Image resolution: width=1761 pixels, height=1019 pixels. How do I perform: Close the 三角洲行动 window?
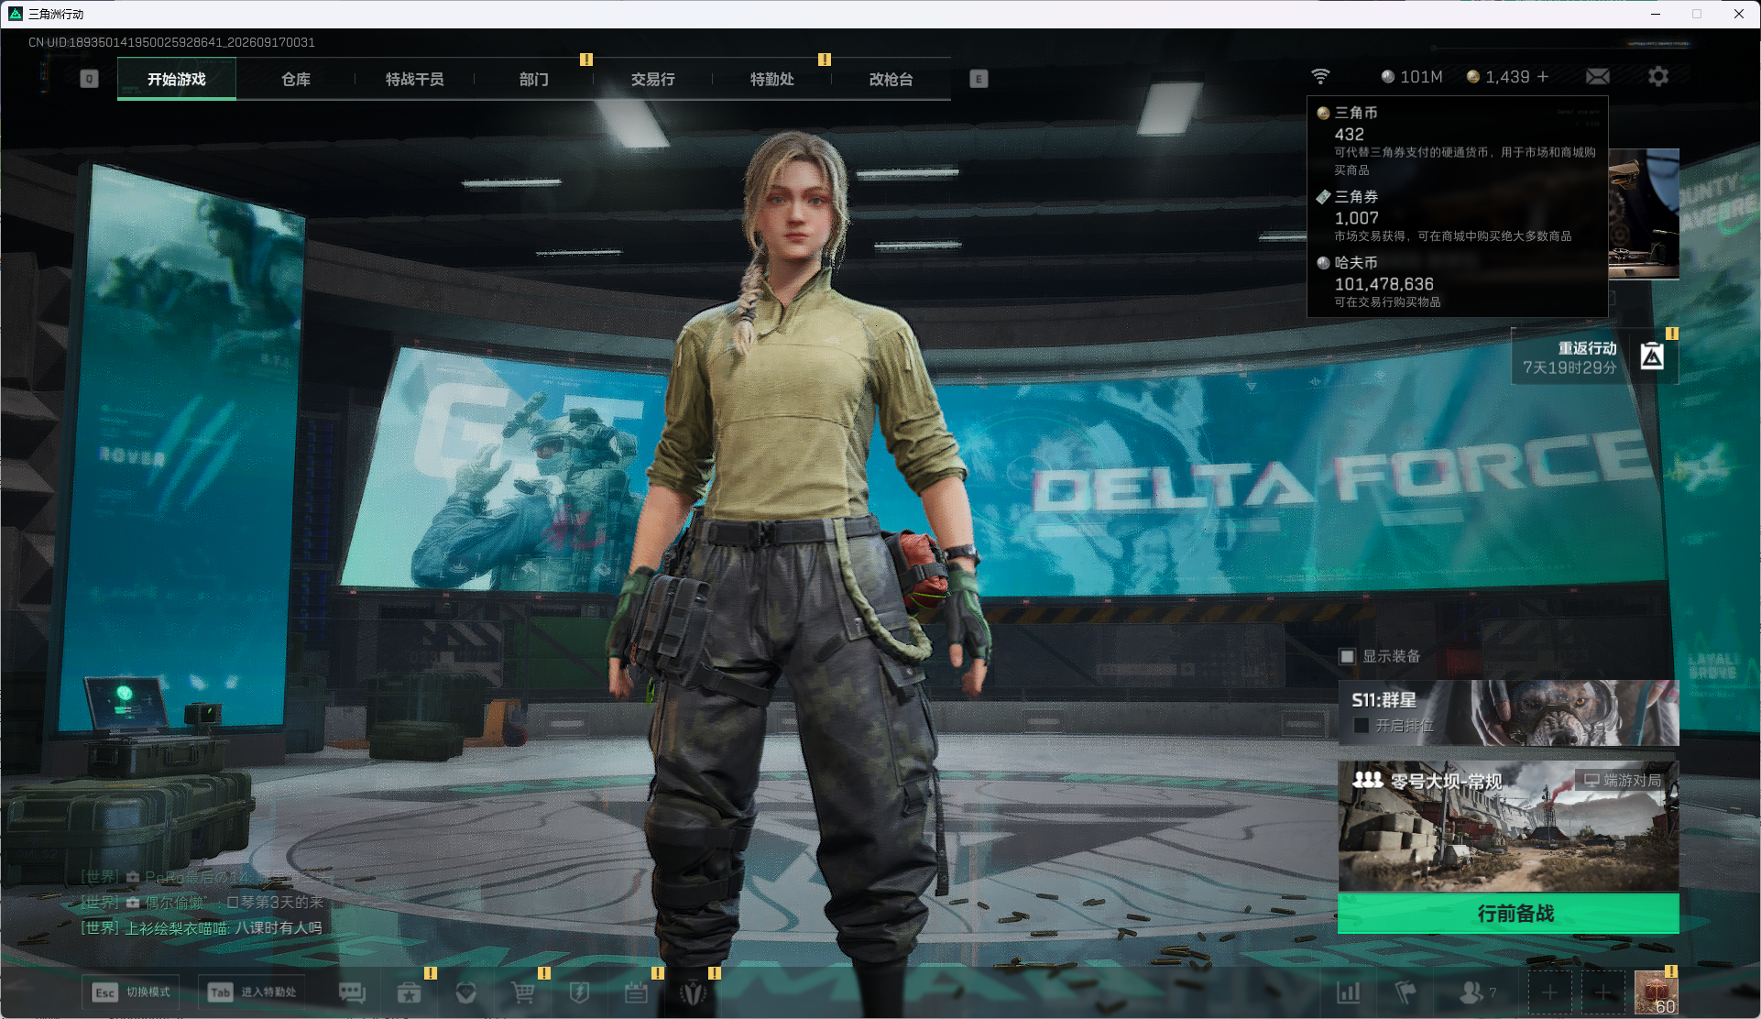1738,14
